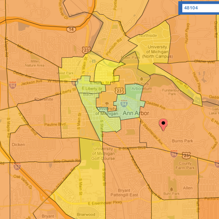Click the Fuller Rd label
Screen dimensions: 219x219
tap(181, 83)
